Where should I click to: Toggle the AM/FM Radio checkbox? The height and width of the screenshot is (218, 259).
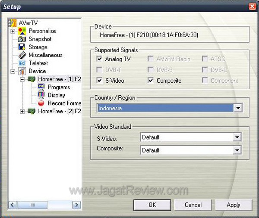(x=151, y=59)
